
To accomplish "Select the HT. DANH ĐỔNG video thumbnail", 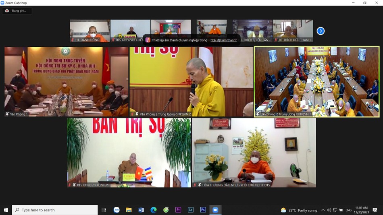I will (x=90, y=30).
